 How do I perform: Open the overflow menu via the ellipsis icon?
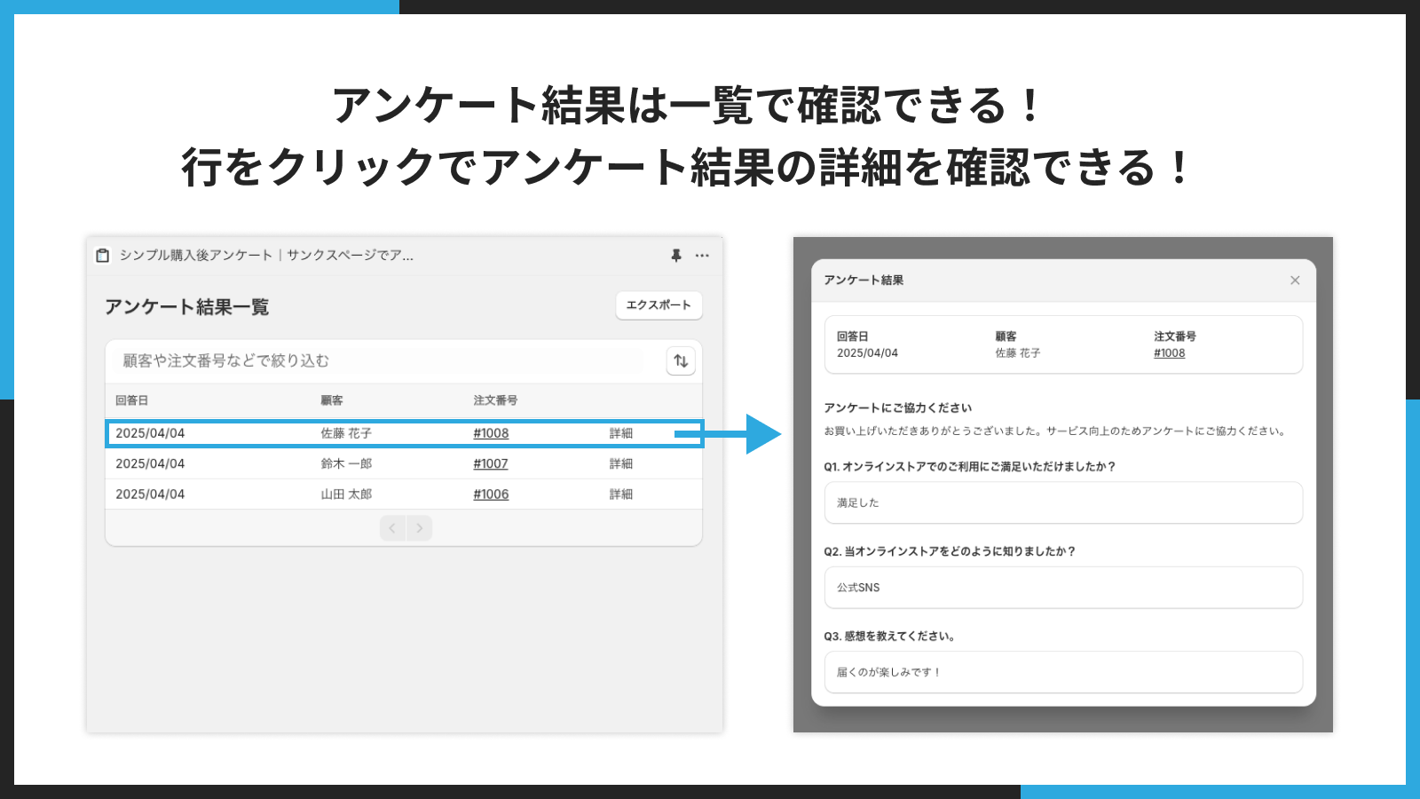702,256
